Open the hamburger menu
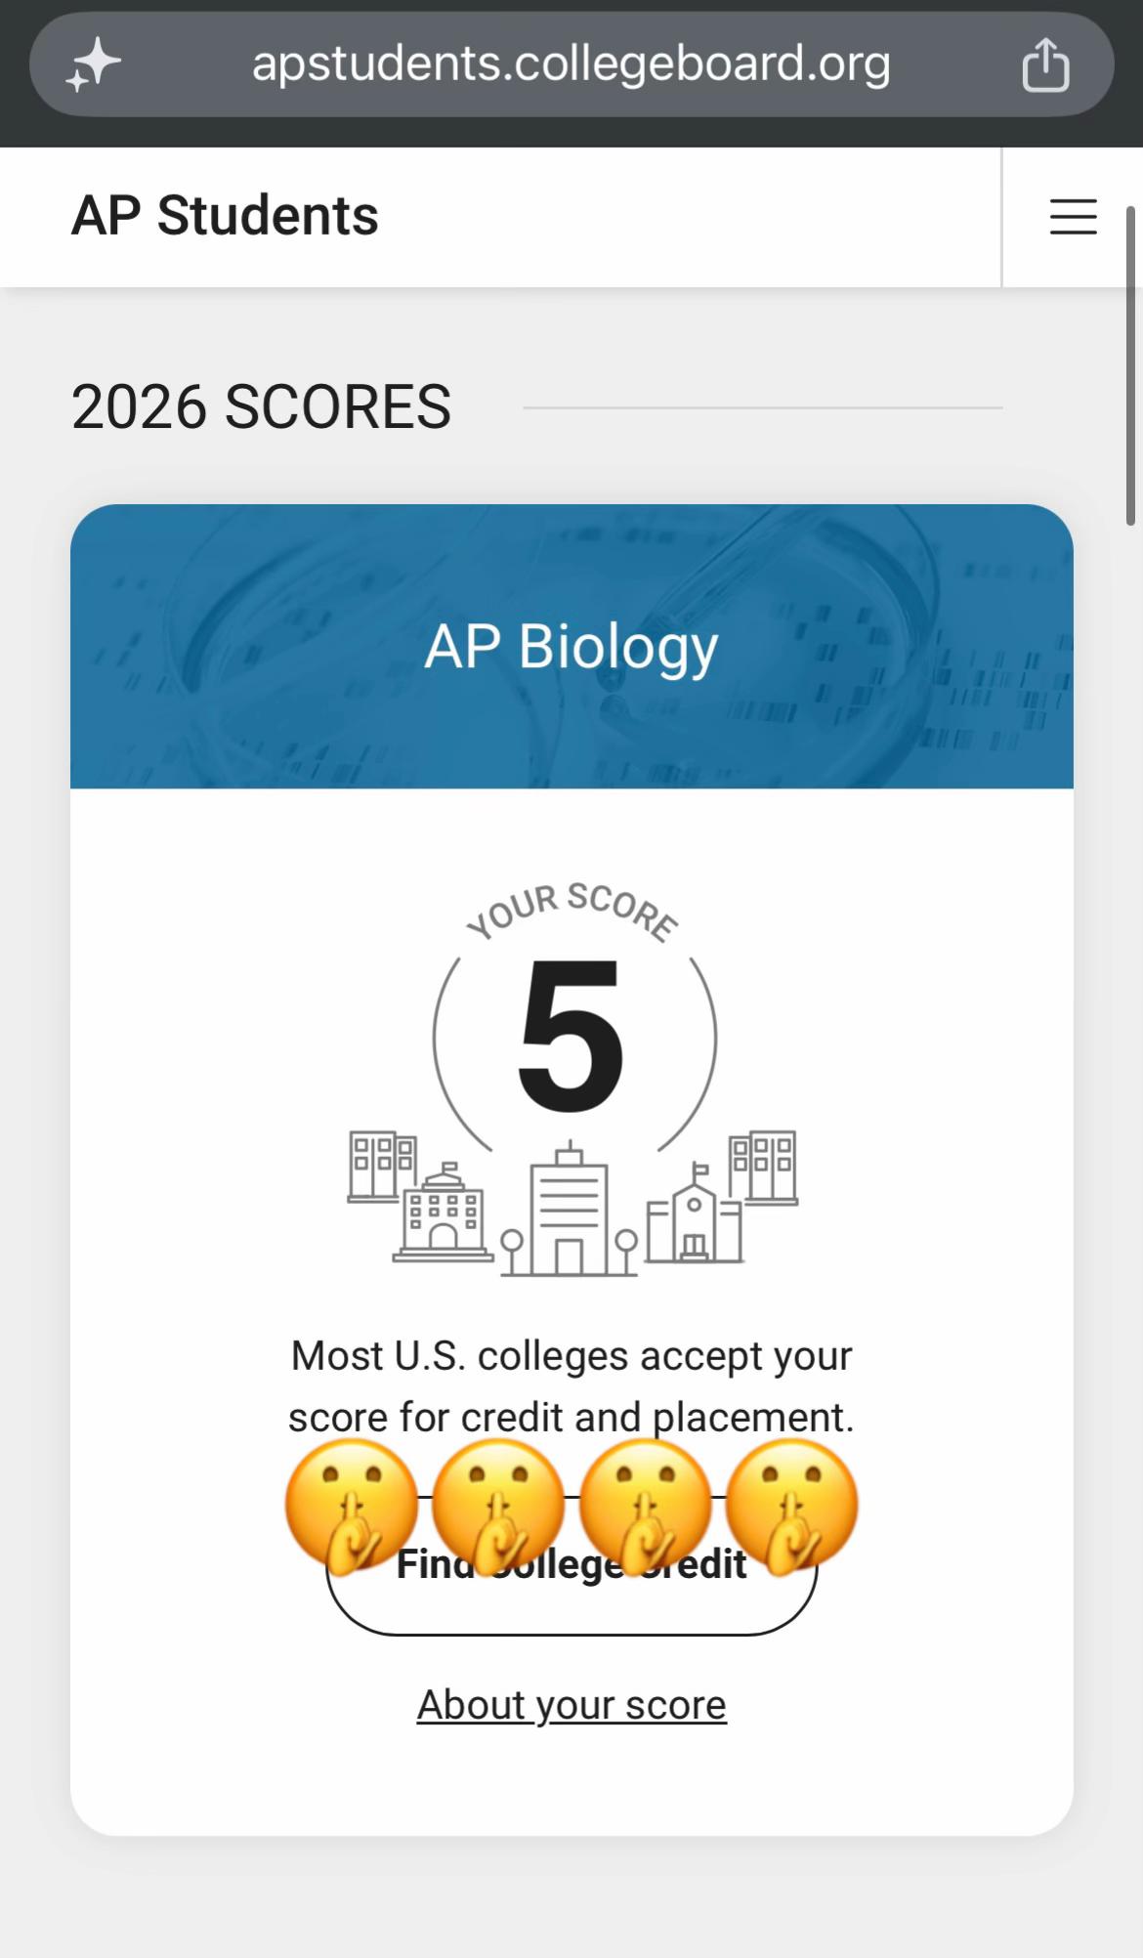Viewport: 1143px width, 1958px height. (1073, 216)
